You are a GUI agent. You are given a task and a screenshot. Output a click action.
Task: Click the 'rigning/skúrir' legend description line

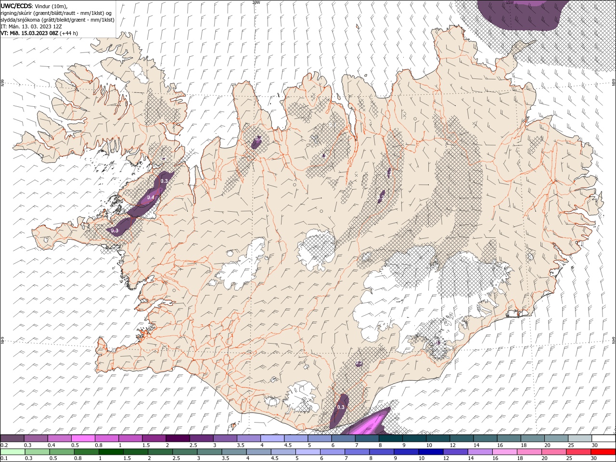tap(57, 13)
